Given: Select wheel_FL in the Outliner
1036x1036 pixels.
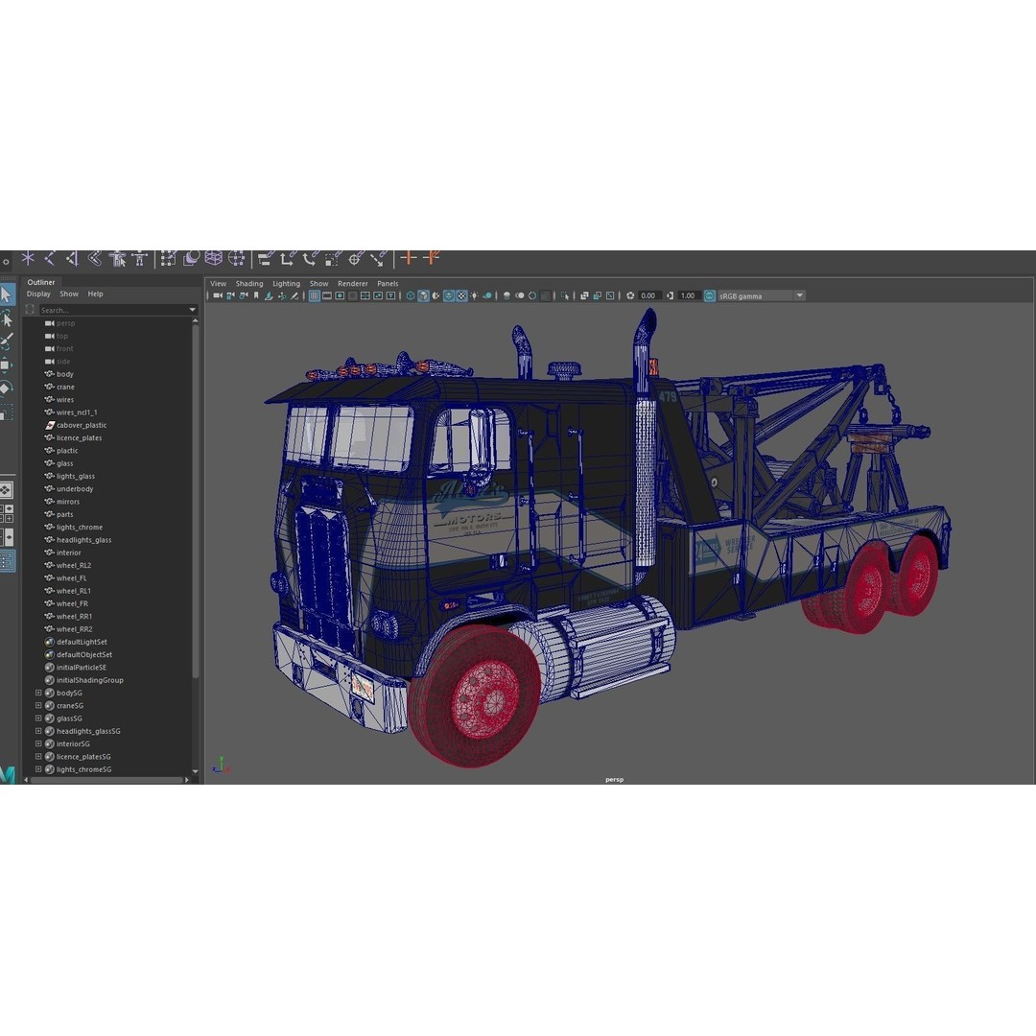Looking at the screenshot, I should (72, 577).
